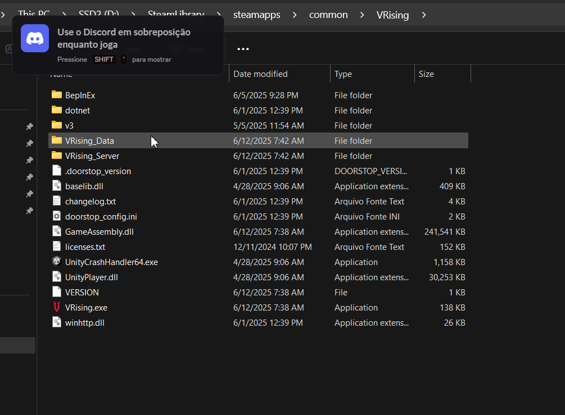Select the VRising.exe file name
The image size is (565, 415).
pos(86,308)
